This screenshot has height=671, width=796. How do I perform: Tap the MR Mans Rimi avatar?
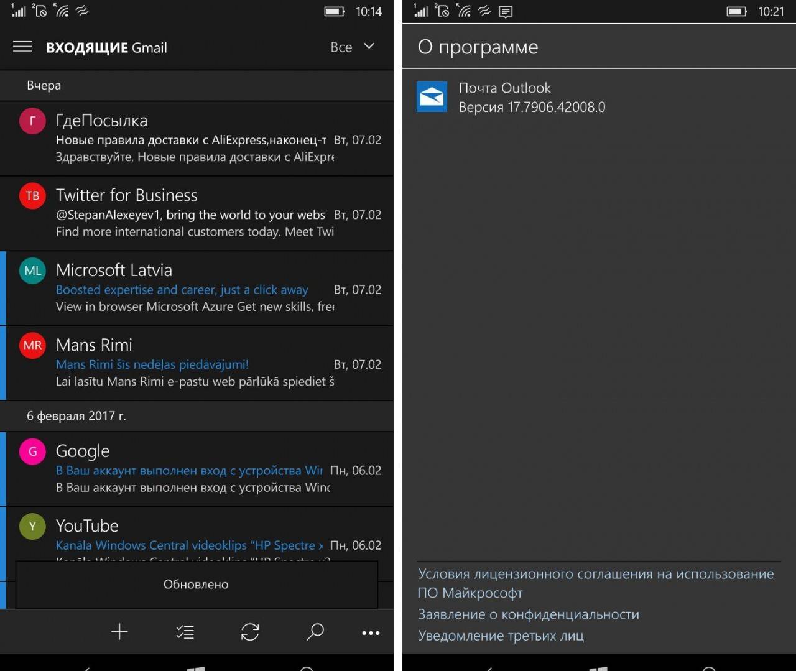(32, 345)
